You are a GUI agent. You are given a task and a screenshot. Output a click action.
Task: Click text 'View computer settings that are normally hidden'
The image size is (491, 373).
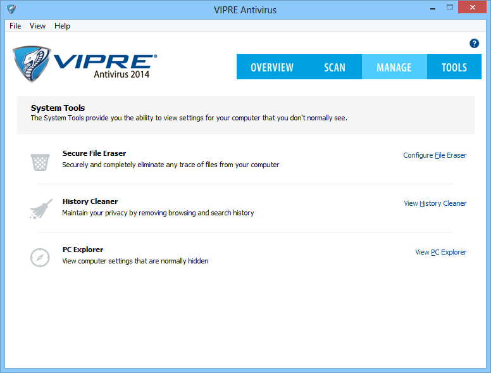click(135, 261)
